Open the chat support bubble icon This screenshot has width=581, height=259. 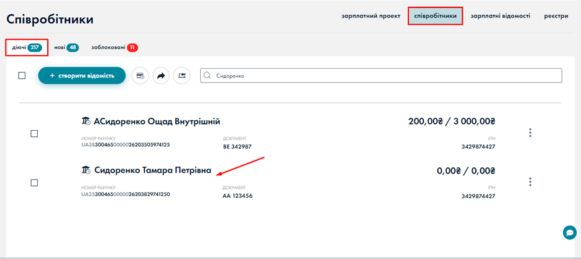569,232
